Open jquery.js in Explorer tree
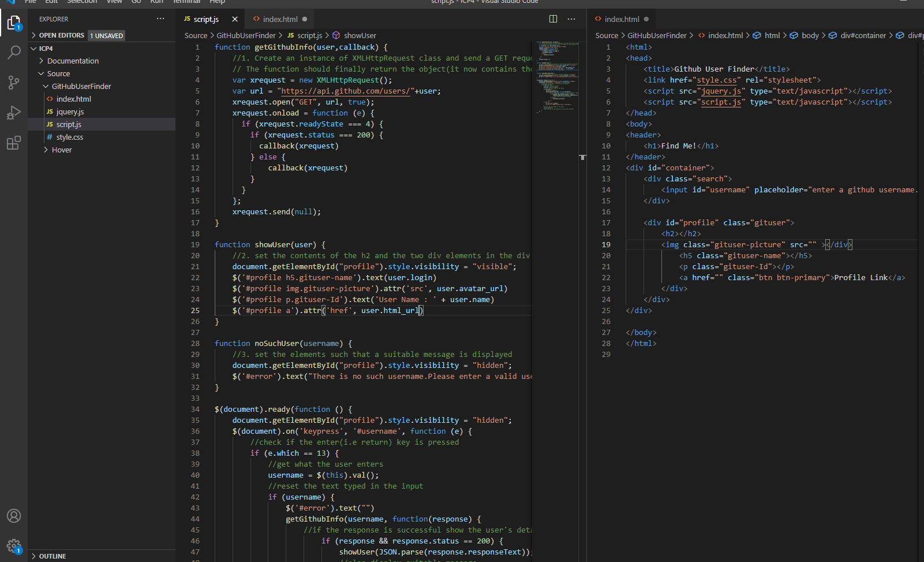924x562 pixels. pos(70,111)
